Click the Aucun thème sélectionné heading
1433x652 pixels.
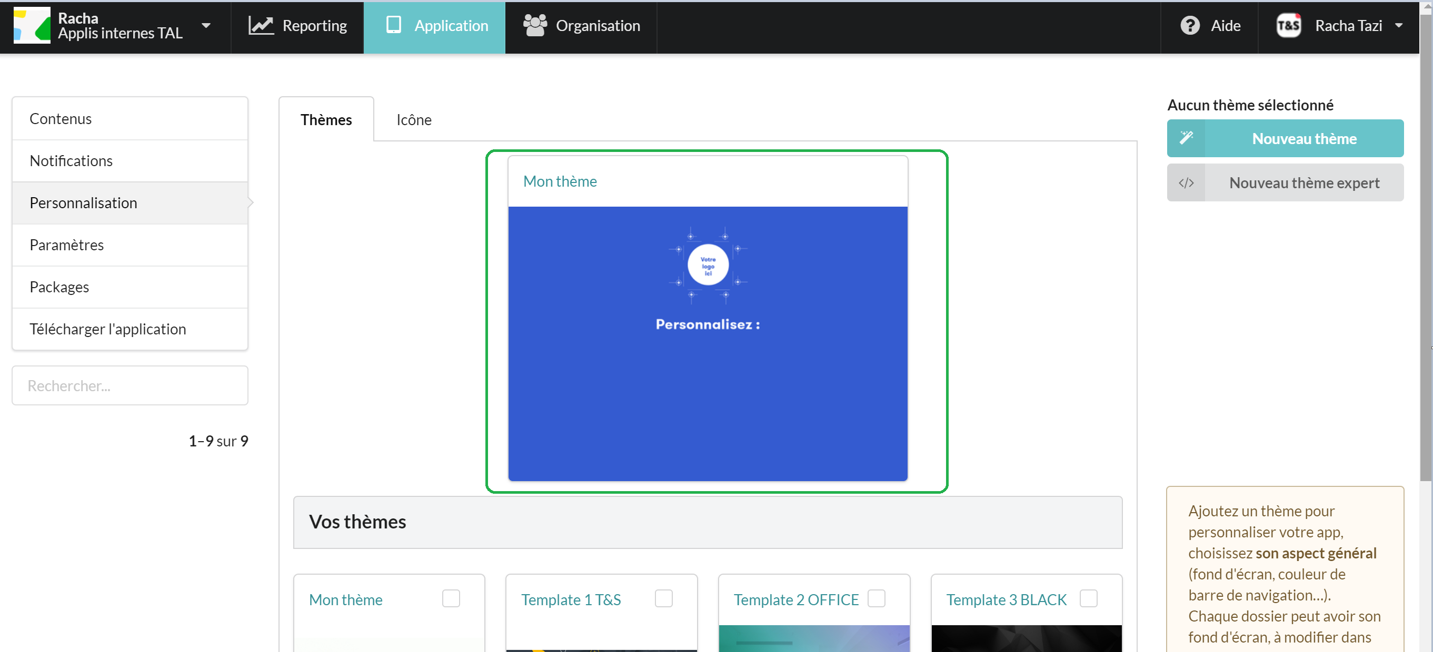point(1250,105)
